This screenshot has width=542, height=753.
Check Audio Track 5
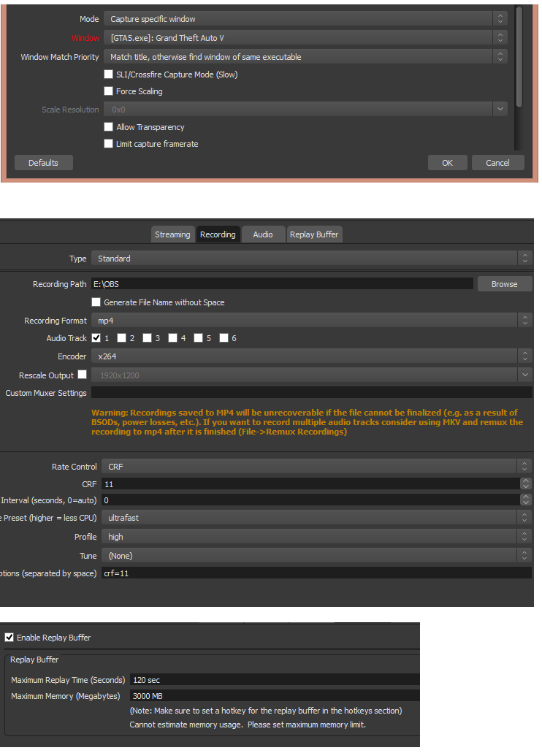[x=198, y=338]
